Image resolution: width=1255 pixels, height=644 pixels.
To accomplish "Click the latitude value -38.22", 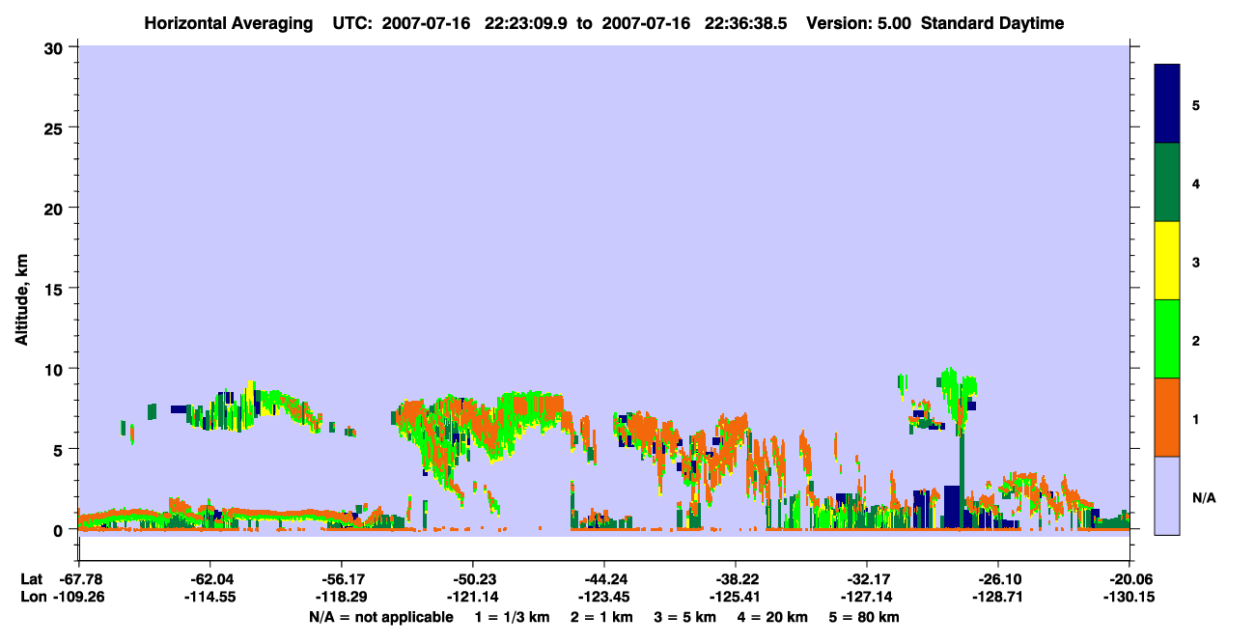I will coord(736,579).
